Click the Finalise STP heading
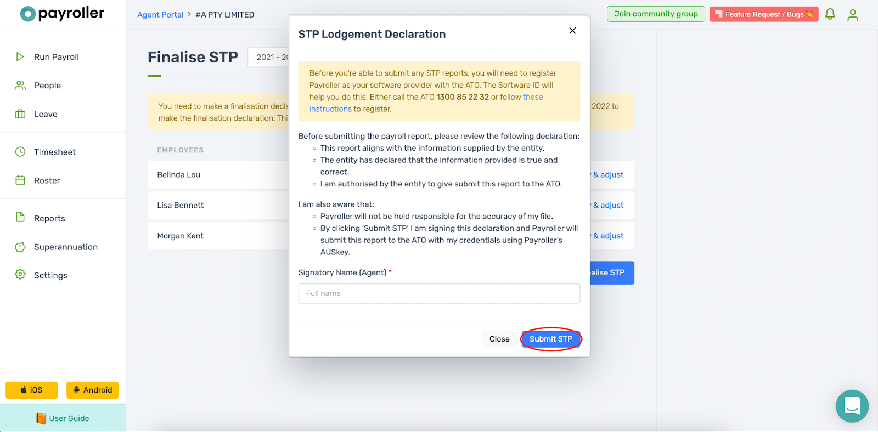The image size is (878, 432). click(x=193, y=57)
